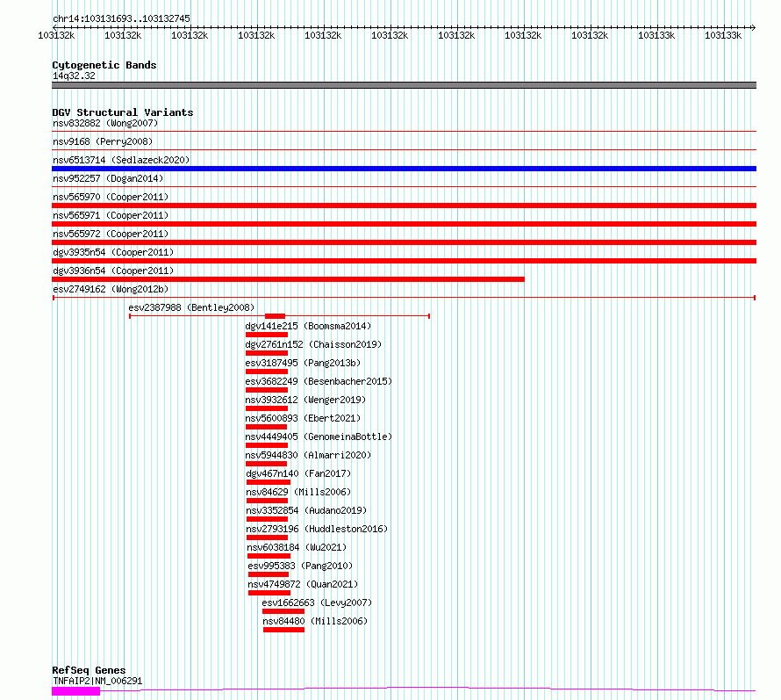The height and width of the screenshot is (700, 781).
Task: Click the Cytogenetic Bands track title
Action: coord(104,65)
